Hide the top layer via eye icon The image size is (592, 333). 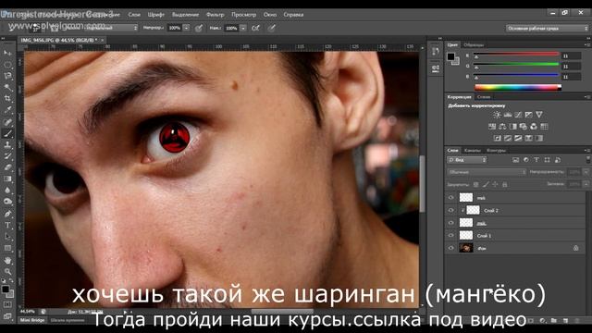coord(450,197)
